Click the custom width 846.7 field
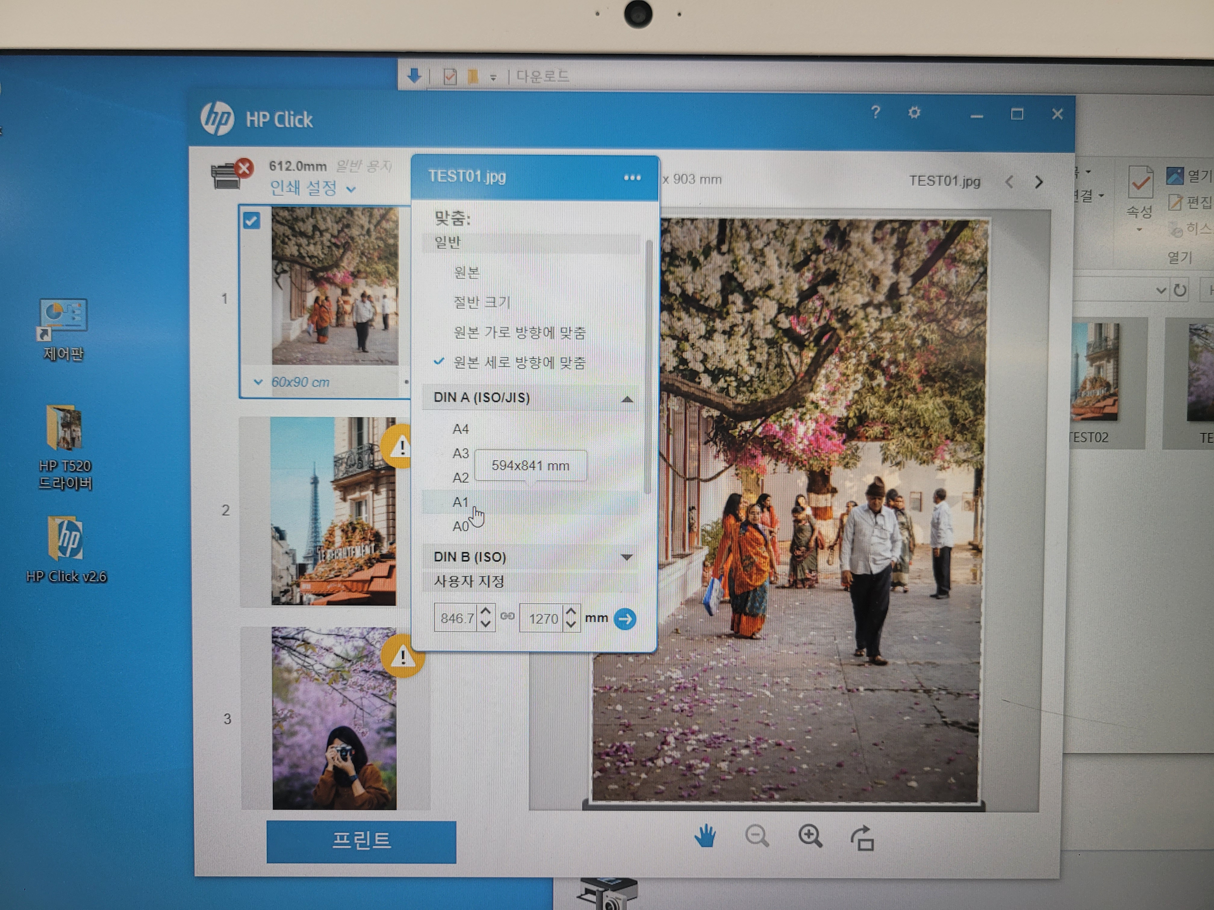Screen dimensions: 1214x910 click(x=457, y=619)
